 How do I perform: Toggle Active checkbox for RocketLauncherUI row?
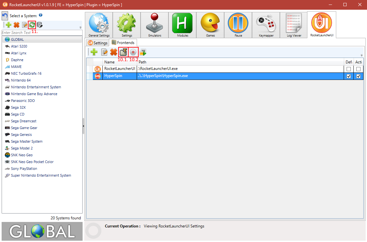[358, 69]
